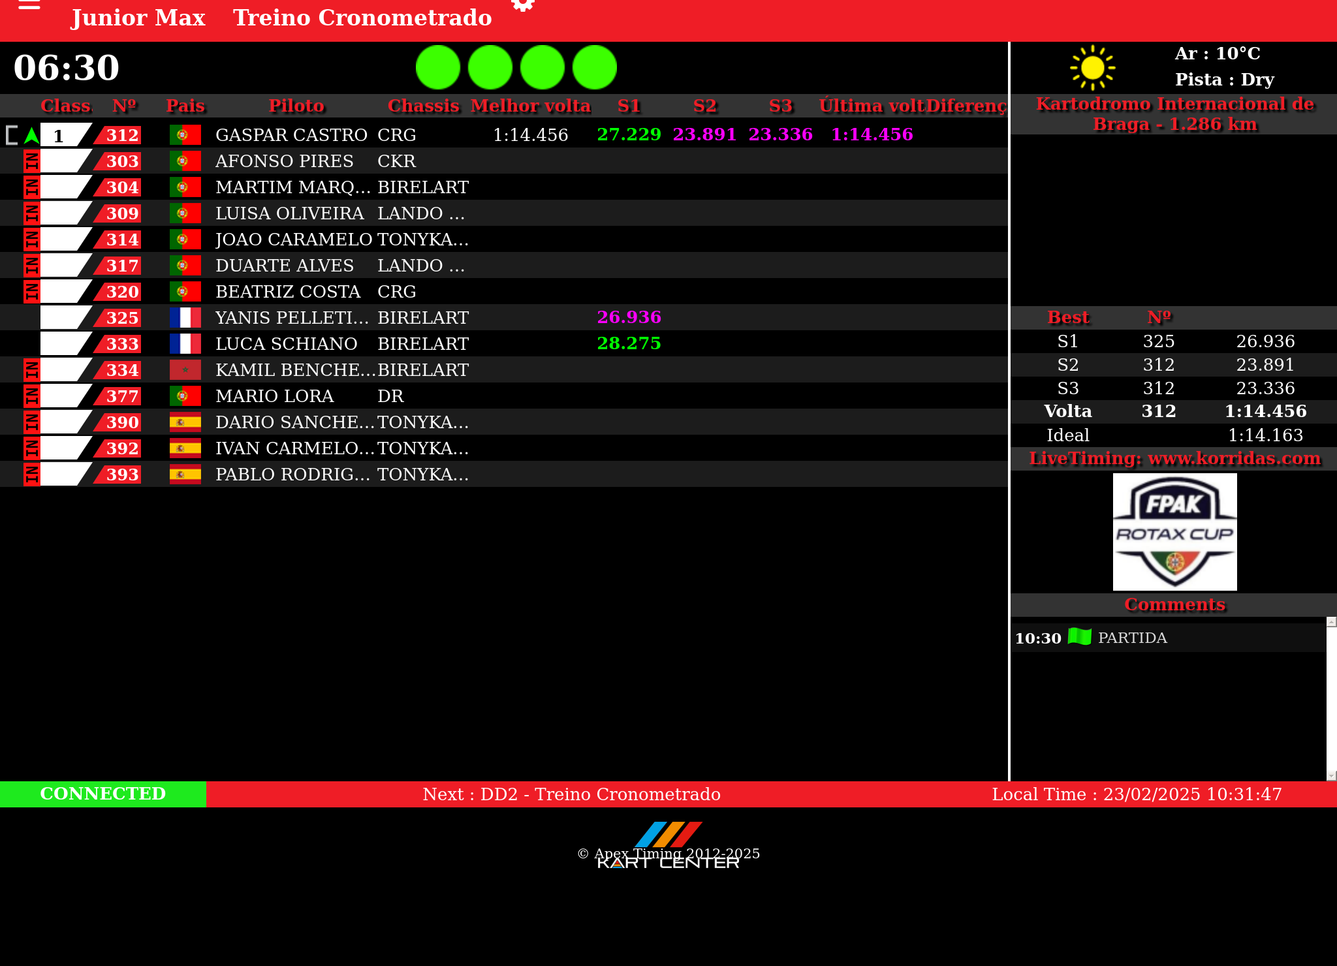
Task: Click the green flag icon next to PARTIDA
Action: click(x=1079, y=636)
